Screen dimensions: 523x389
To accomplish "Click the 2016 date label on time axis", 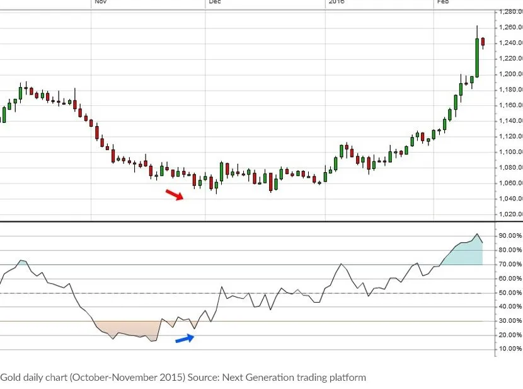I will [336, 2].
